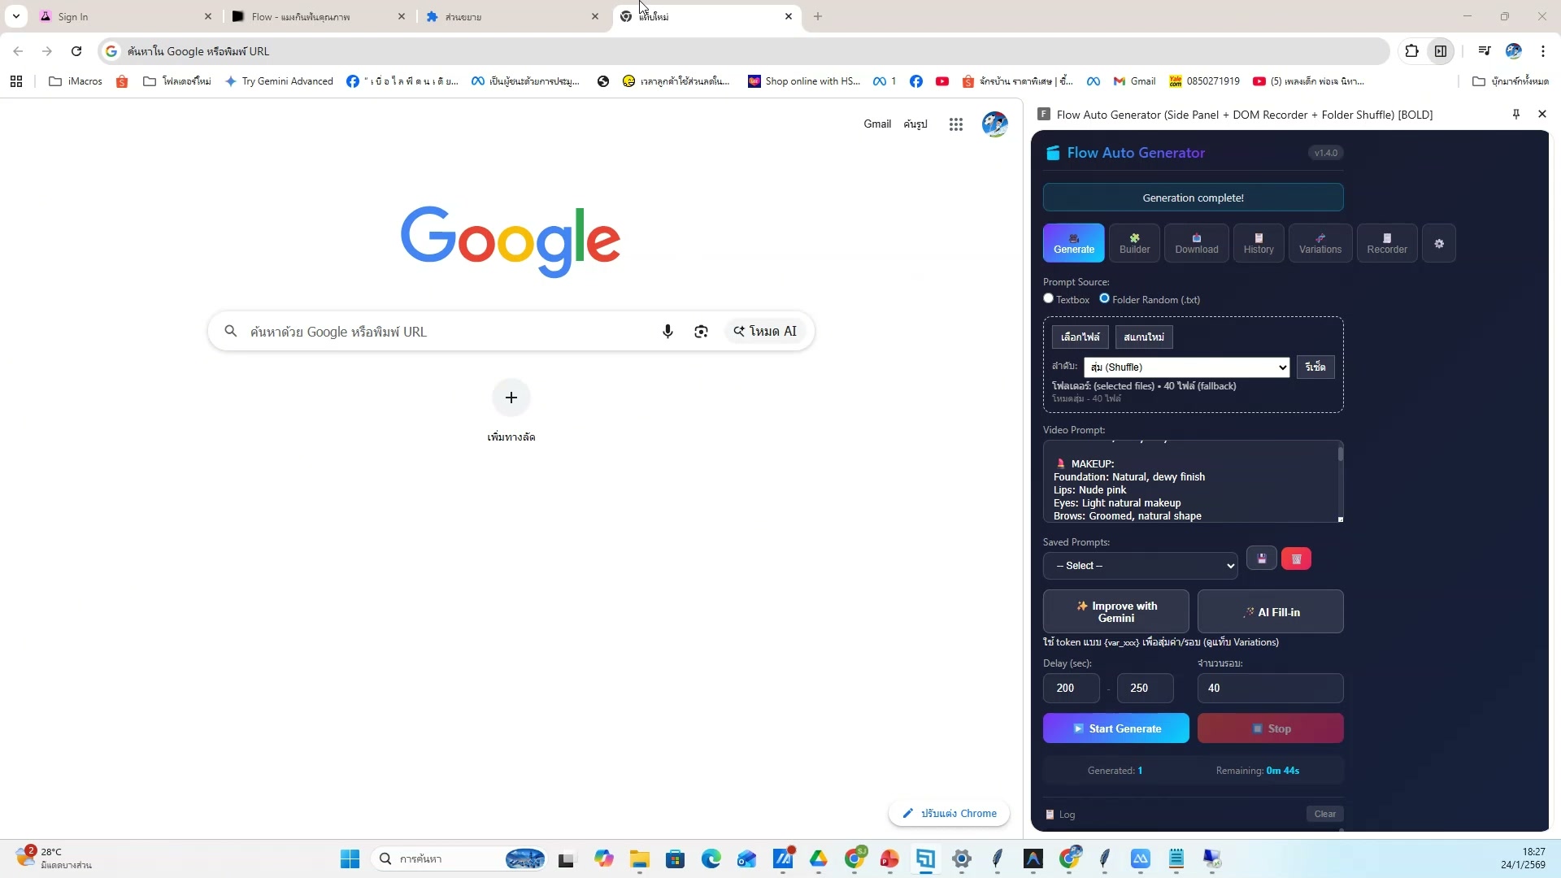Select Folder Random (.txt) option
This screenshot has width=1561, height=878.
pyautogui.click(x=1104, y=299)
